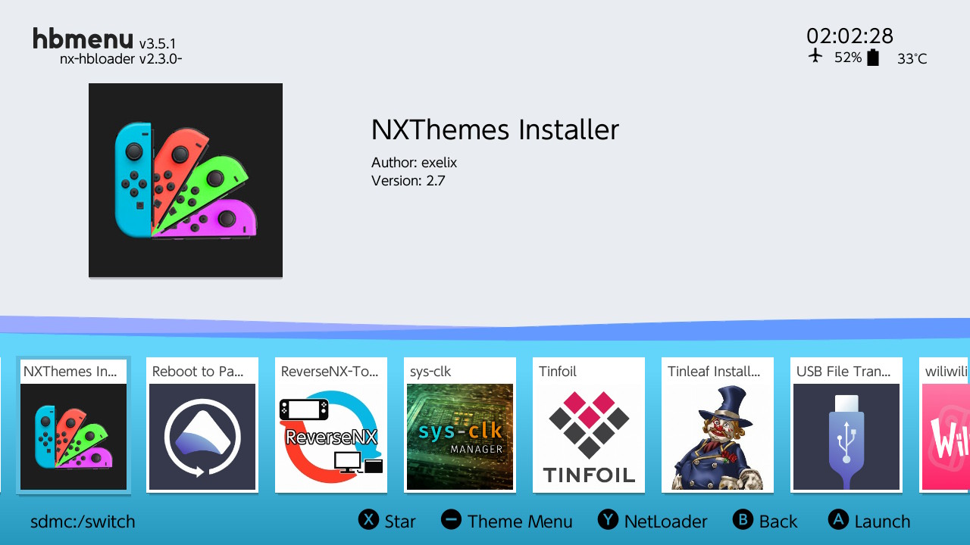Click the Y NetLoader button
This screenshot has height=545, width=970.
652,521
